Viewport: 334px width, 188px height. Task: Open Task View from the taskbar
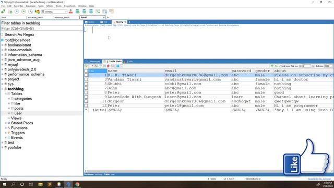click(31, 184)
